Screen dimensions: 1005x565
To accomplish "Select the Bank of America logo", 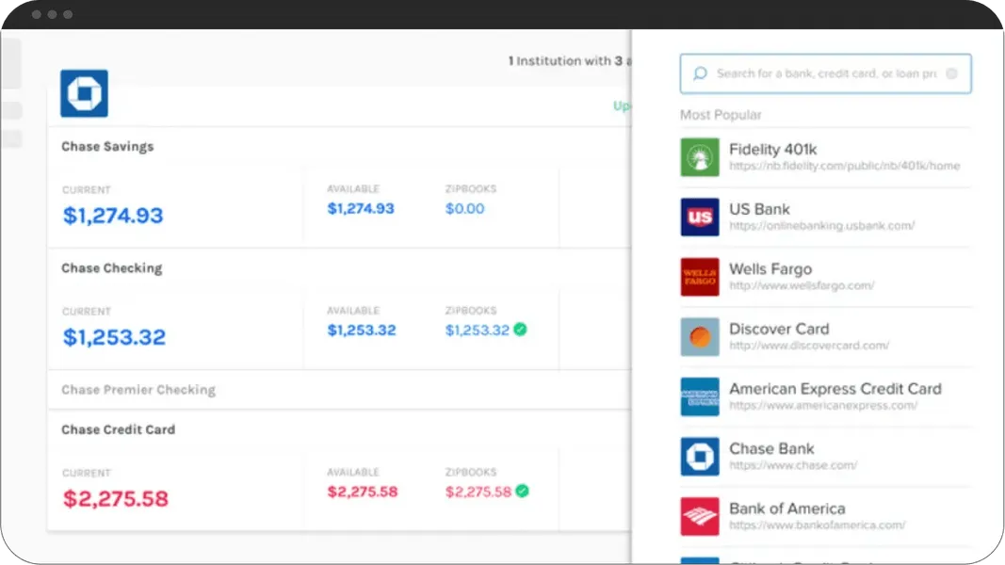I will click(x=699, y=516).
